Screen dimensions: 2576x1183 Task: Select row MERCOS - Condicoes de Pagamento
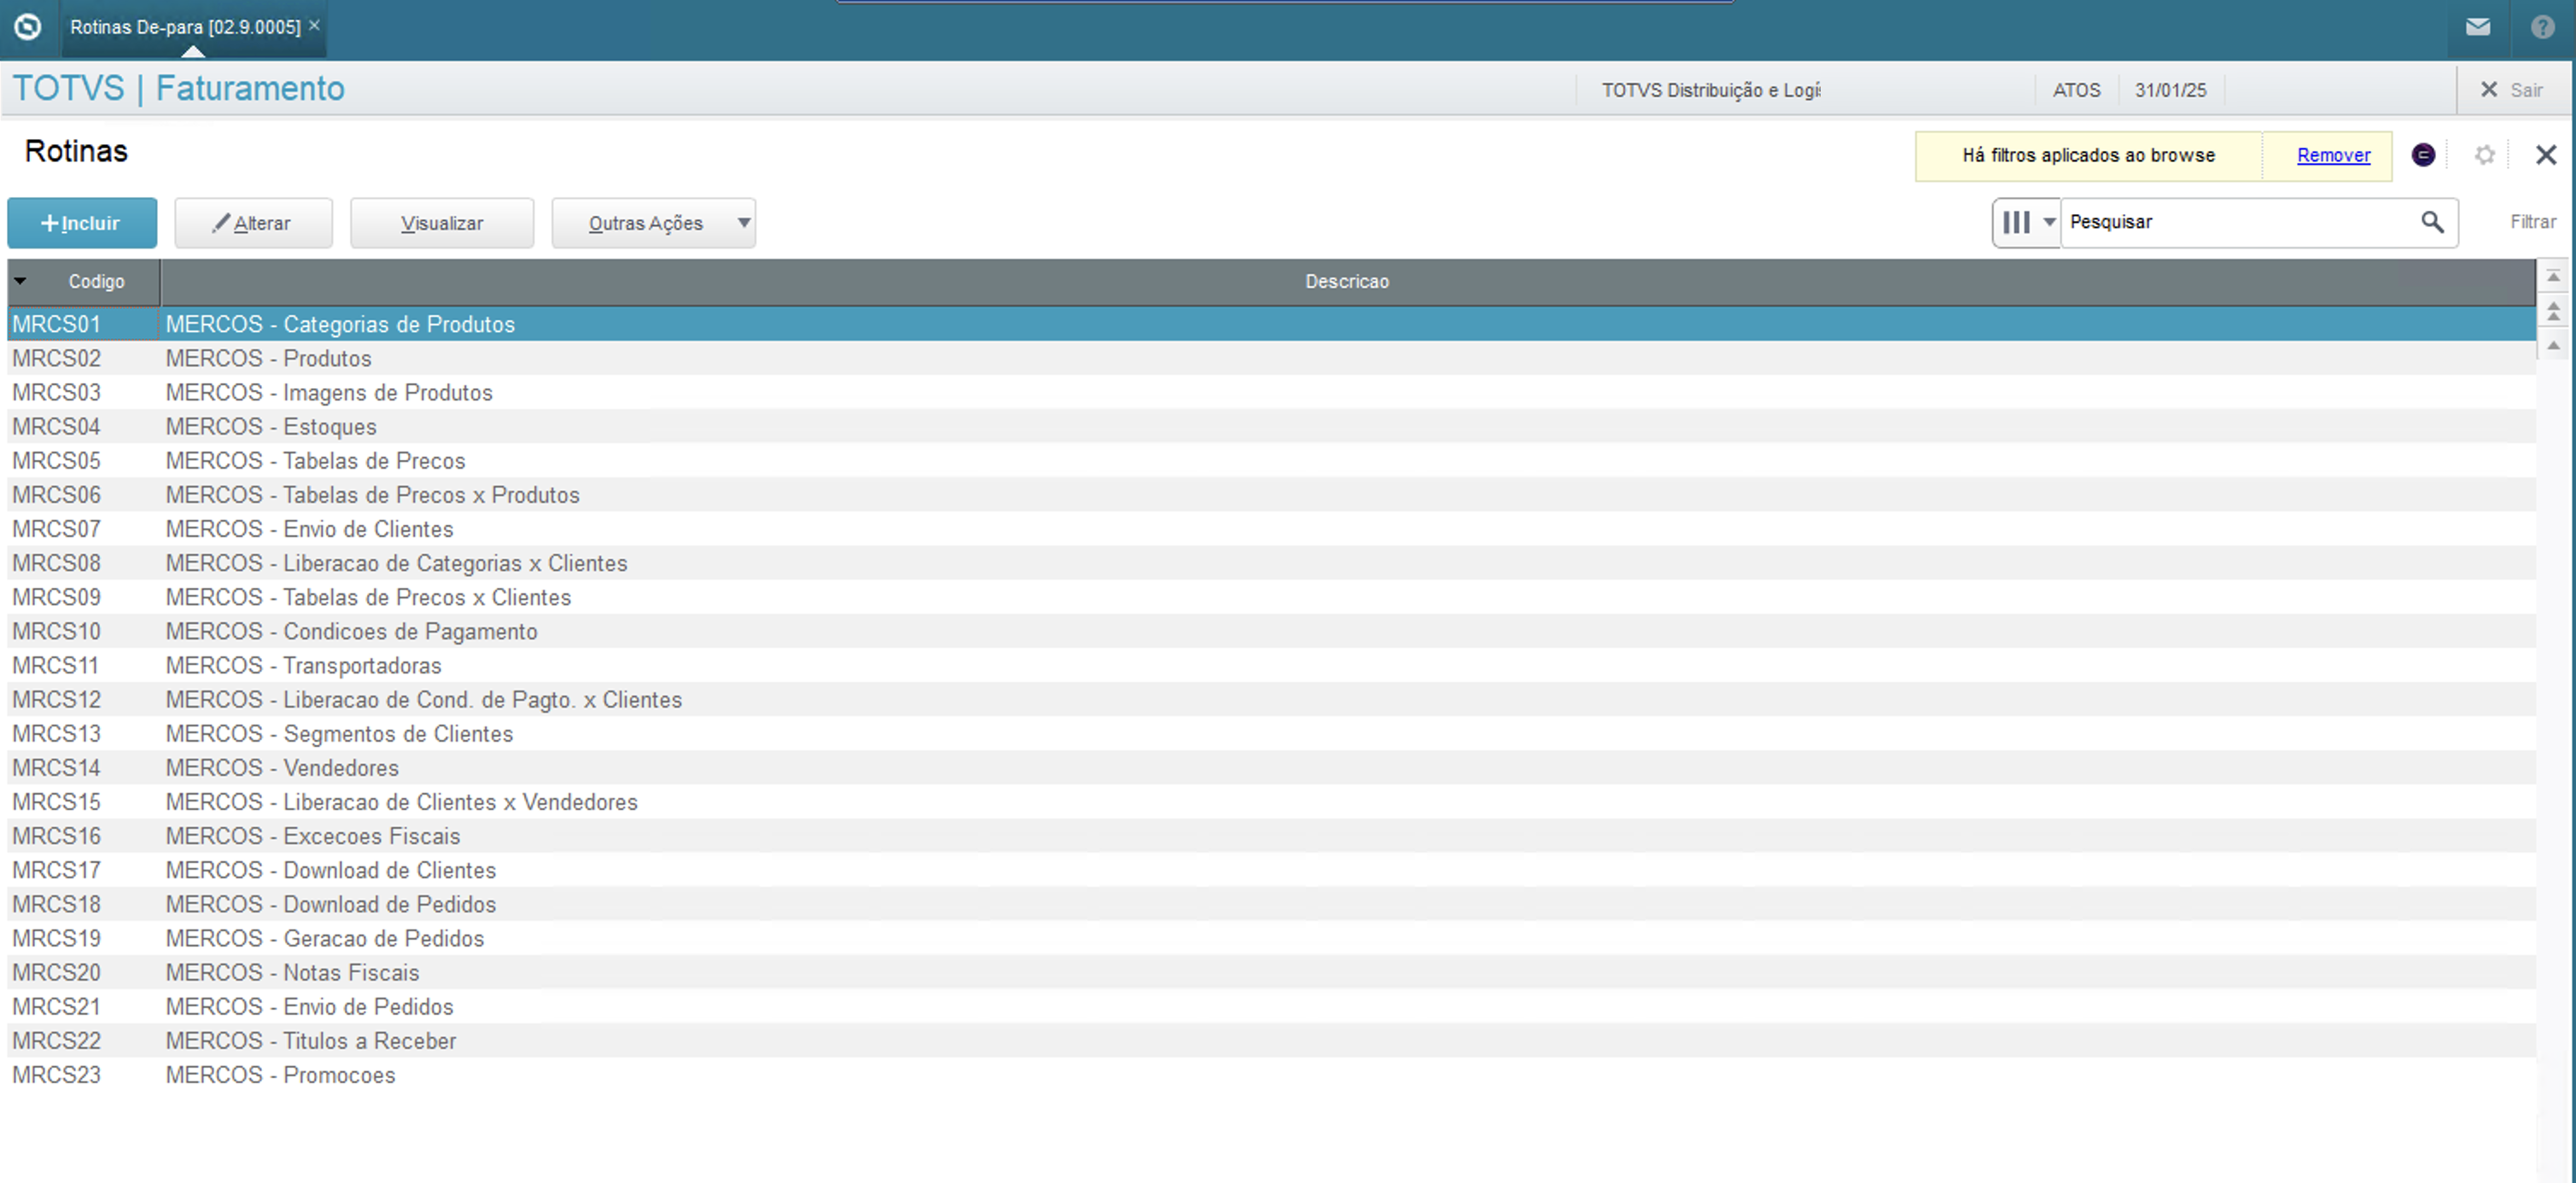click(x=1271, y=630)
